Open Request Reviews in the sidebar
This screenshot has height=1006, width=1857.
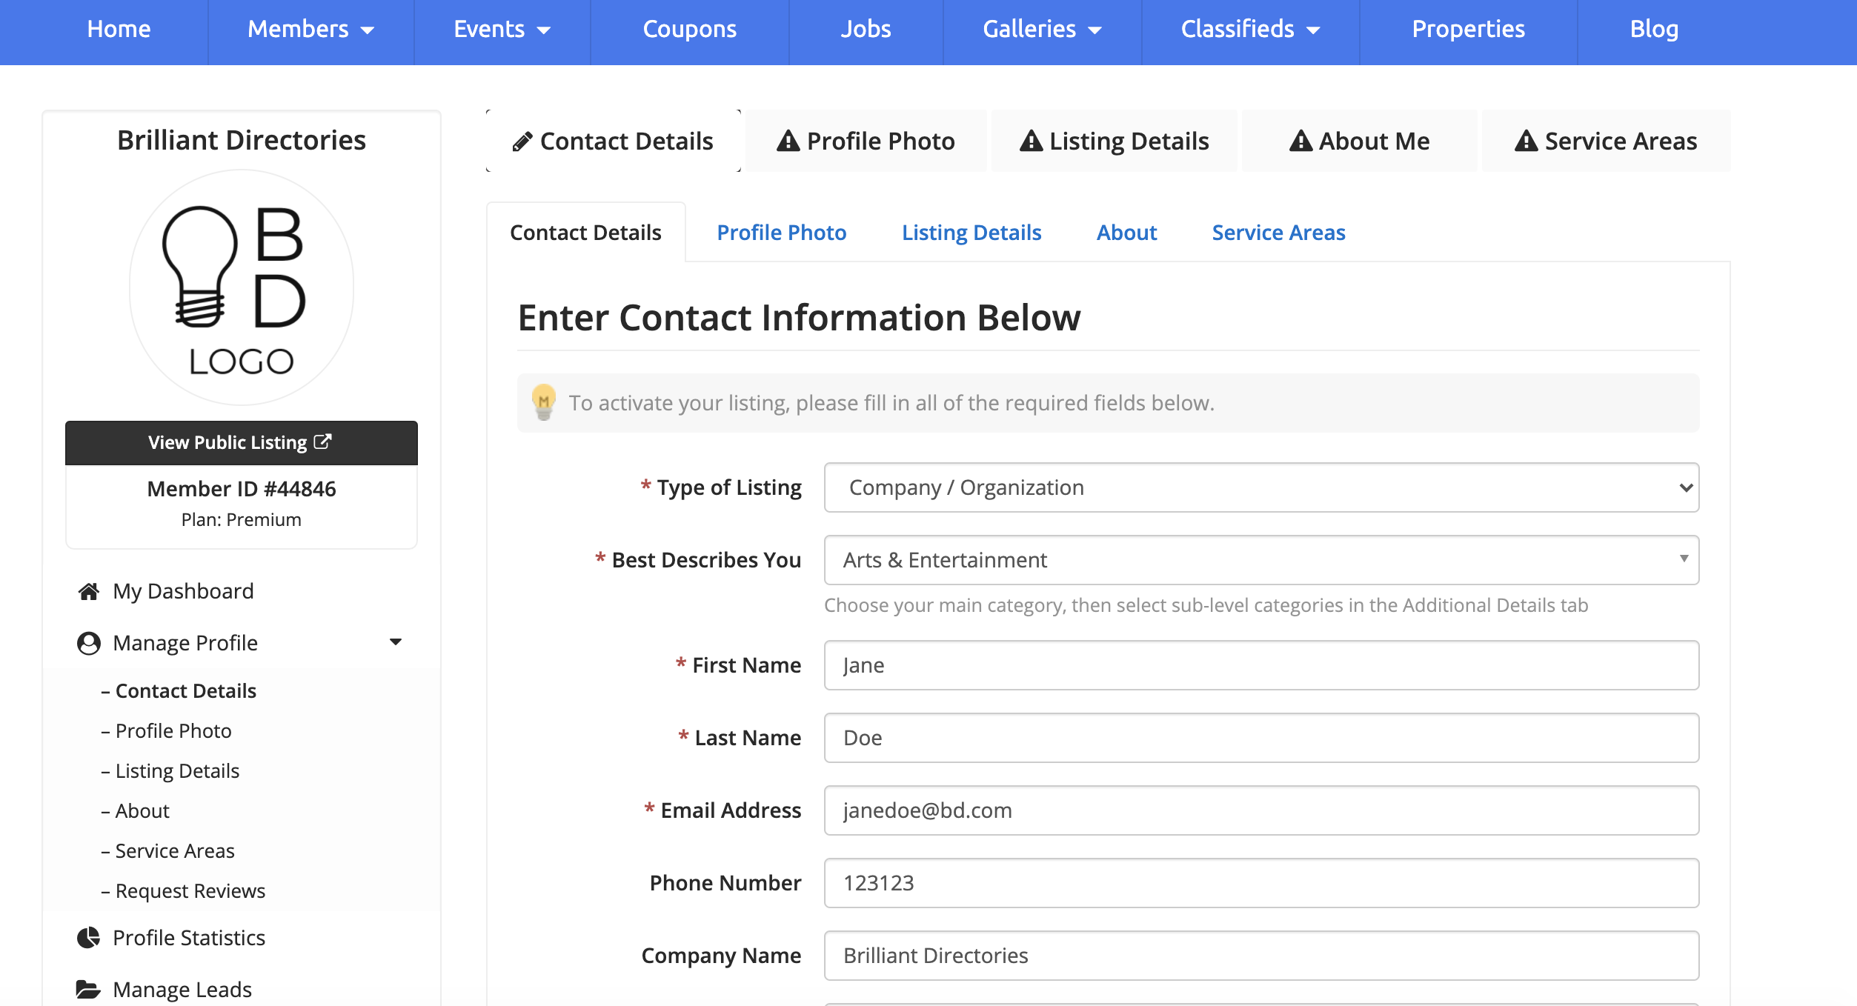coord(190,890)
